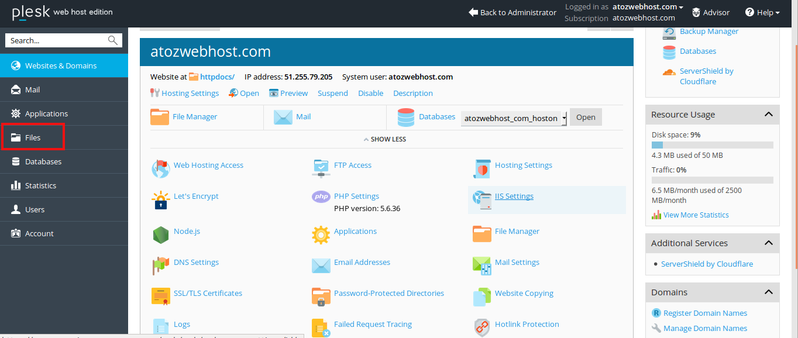Click the PHP Settings icon
798x338 pixels.
pos(321,197)
